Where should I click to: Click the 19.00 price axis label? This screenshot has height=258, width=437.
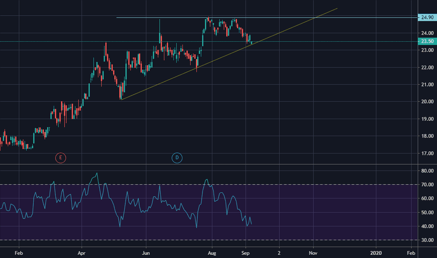coord(427,119)
